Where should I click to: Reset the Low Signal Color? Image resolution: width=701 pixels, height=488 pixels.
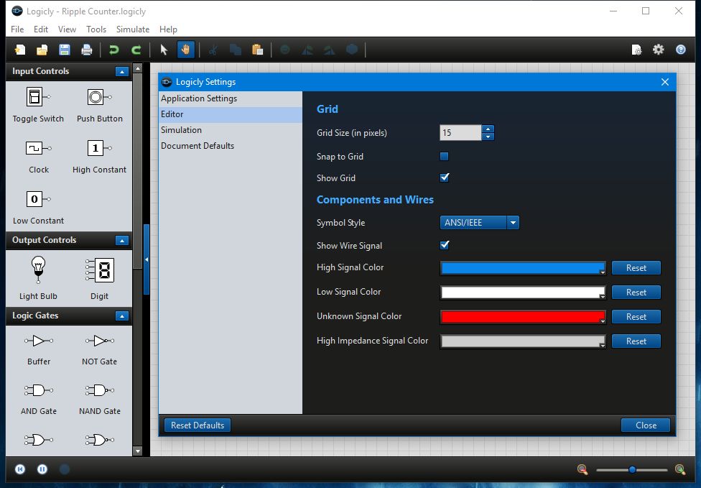click(636, 292)
